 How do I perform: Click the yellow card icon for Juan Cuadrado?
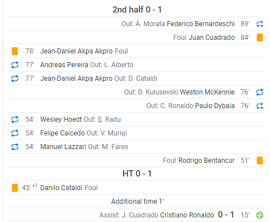(x=260, y=38)
